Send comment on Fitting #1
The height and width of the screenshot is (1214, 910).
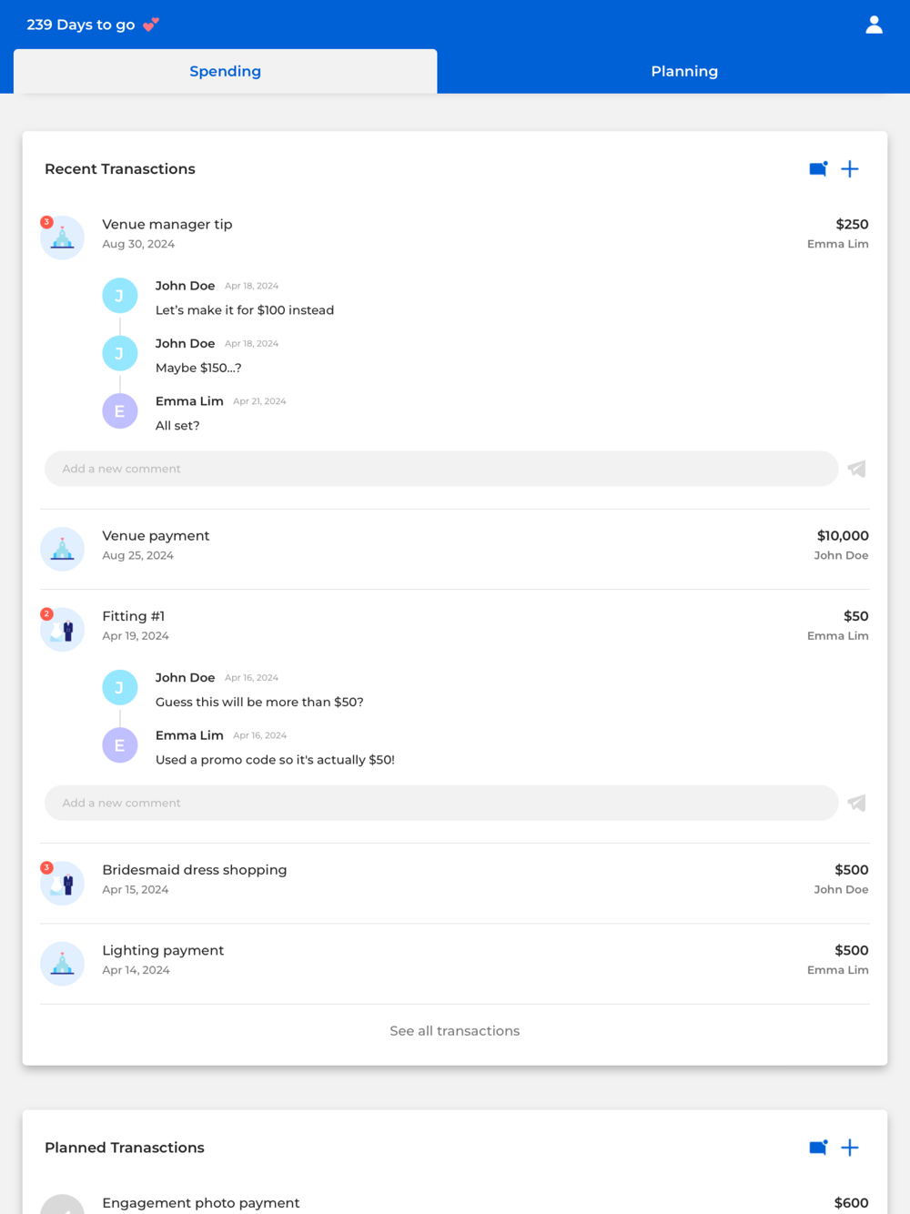point(856,803)
